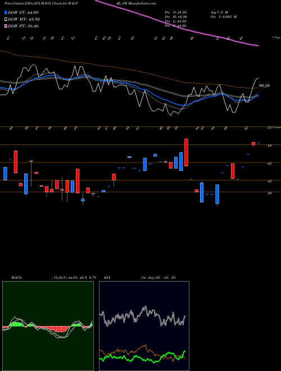The height and width of the screenshot is (371, 281).
Task: Click the '48' price axis label
Action: pyautogui.click(x=270, y=146)
